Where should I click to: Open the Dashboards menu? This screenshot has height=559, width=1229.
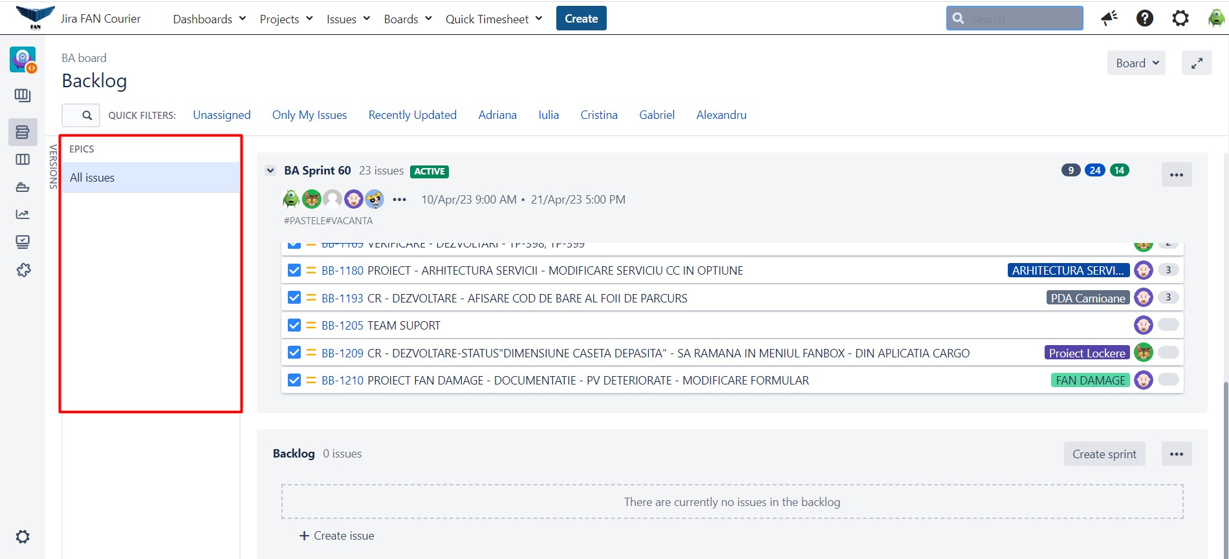(x=209, y=19)
